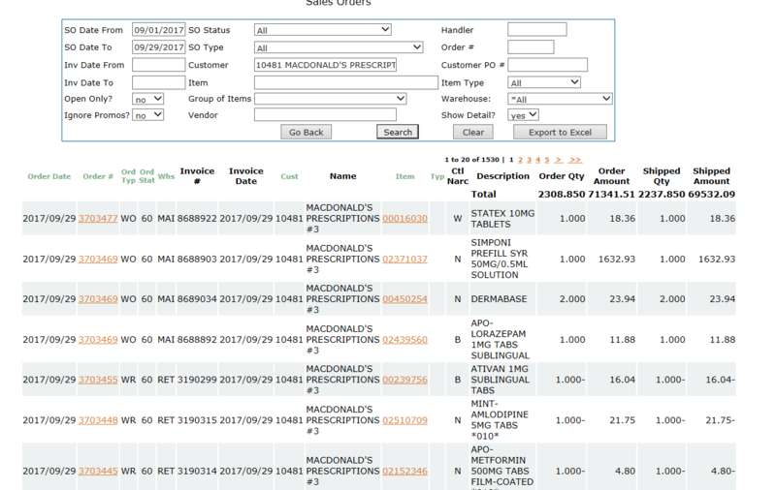The image size is (776, 490).
Task: Click the Customer input field
Action: 325,65
